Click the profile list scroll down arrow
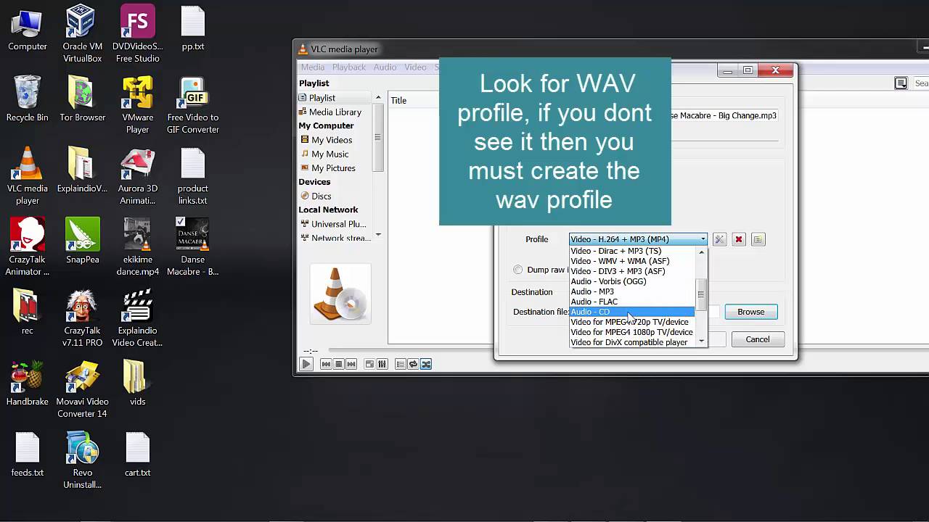929x522 pixels. 701,341
